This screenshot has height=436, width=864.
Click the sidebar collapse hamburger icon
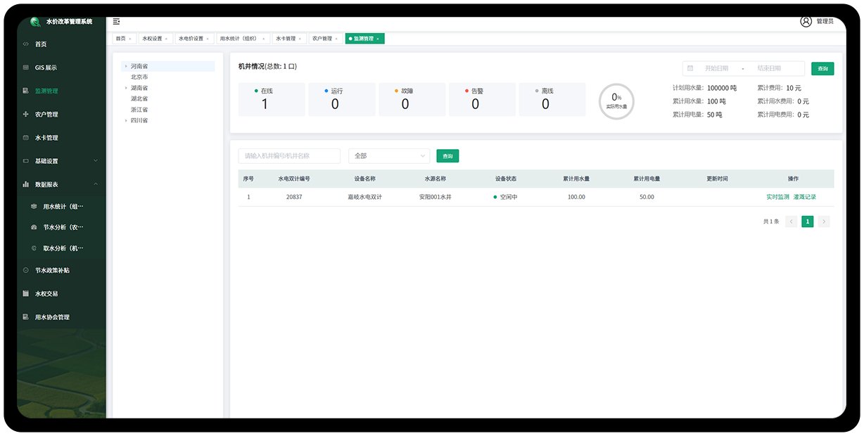click(x=116, y=22)
